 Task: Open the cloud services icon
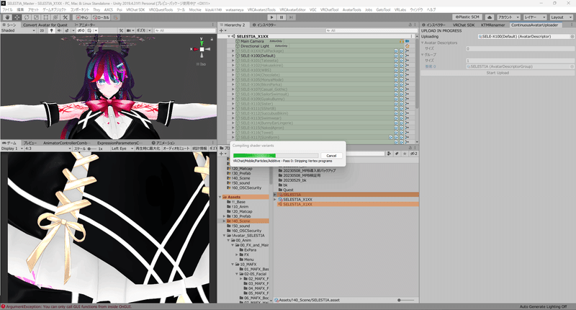(490, 17)
